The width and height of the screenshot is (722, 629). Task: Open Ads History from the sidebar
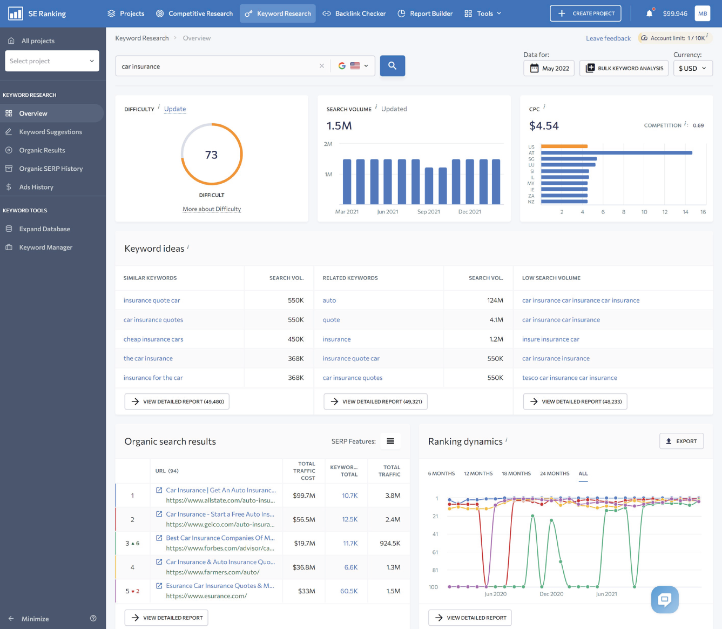(36, 187)
